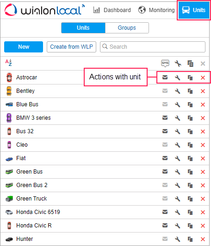The height and width of the screenshot is (246, 211).
Task: Copy the Honda Civic R unit
Action: pyautogui.click(x=190, y=226)
